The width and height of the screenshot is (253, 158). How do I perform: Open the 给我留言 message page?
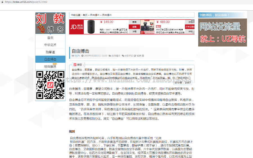click(x=50, y=66)
